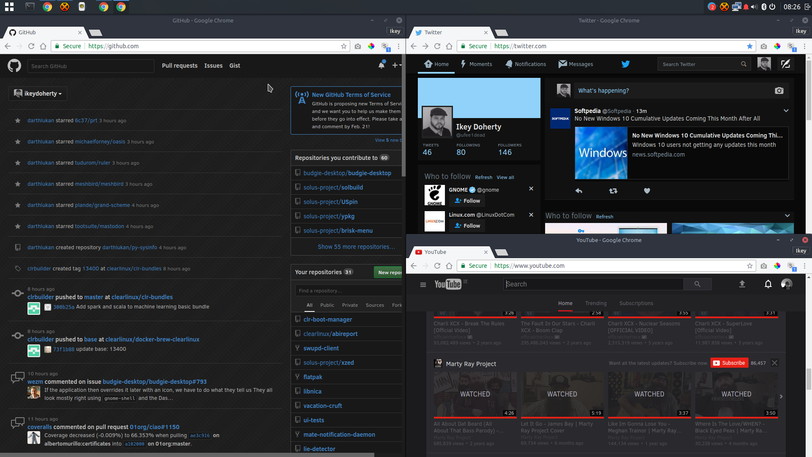Add photo via camera icon in tweet box
The height and width of the screenshot is (457, 812).
pos(779,91)
